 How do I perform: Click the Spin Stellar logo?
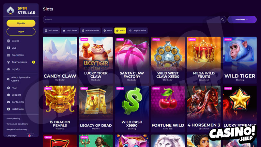[21, 10]
